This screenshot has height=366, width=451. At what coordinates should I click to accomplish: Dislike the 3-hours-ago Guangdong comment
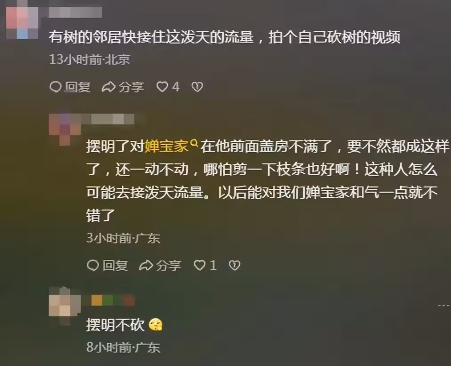234,265
